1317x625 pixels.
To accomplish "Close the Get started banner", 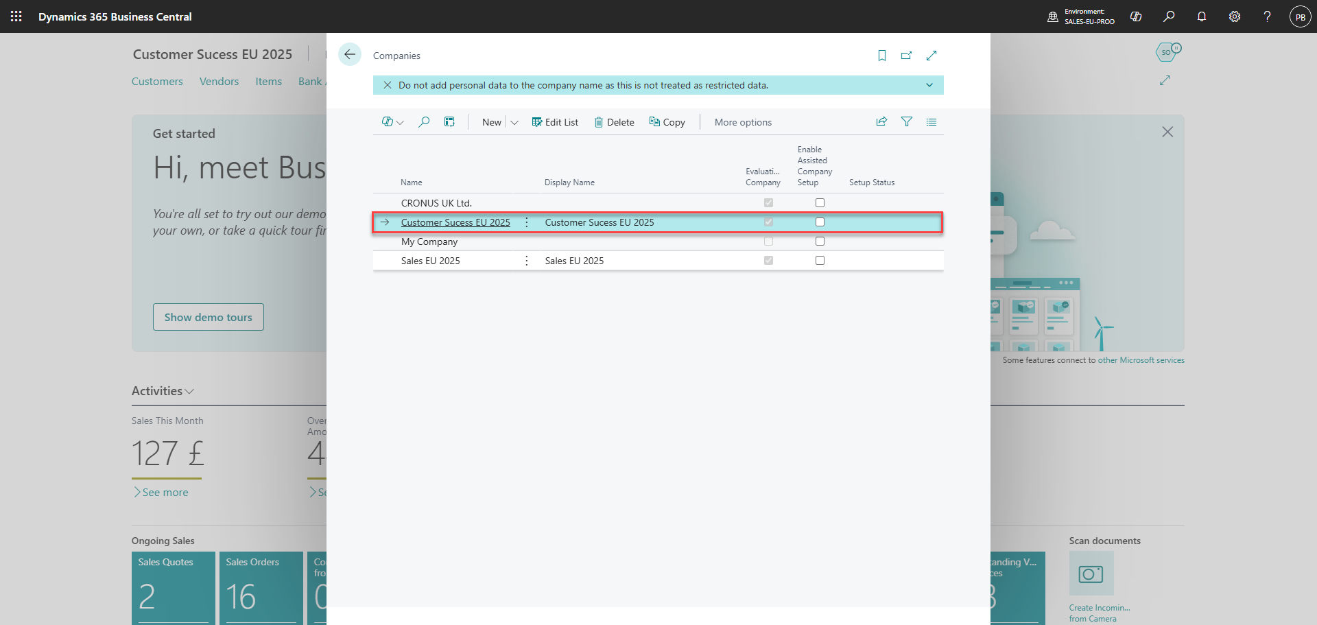I will point(1167,132).
